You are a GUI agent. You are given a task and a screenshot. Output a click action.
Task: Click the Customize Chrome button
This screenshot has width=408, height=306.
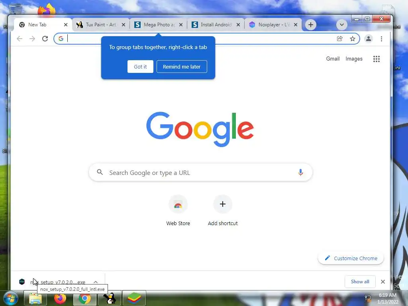[351, 258]
